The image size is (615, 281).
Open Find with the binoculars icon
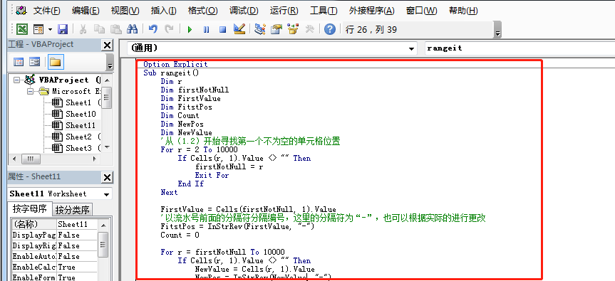pyautogui.click(x=133, y=29)
